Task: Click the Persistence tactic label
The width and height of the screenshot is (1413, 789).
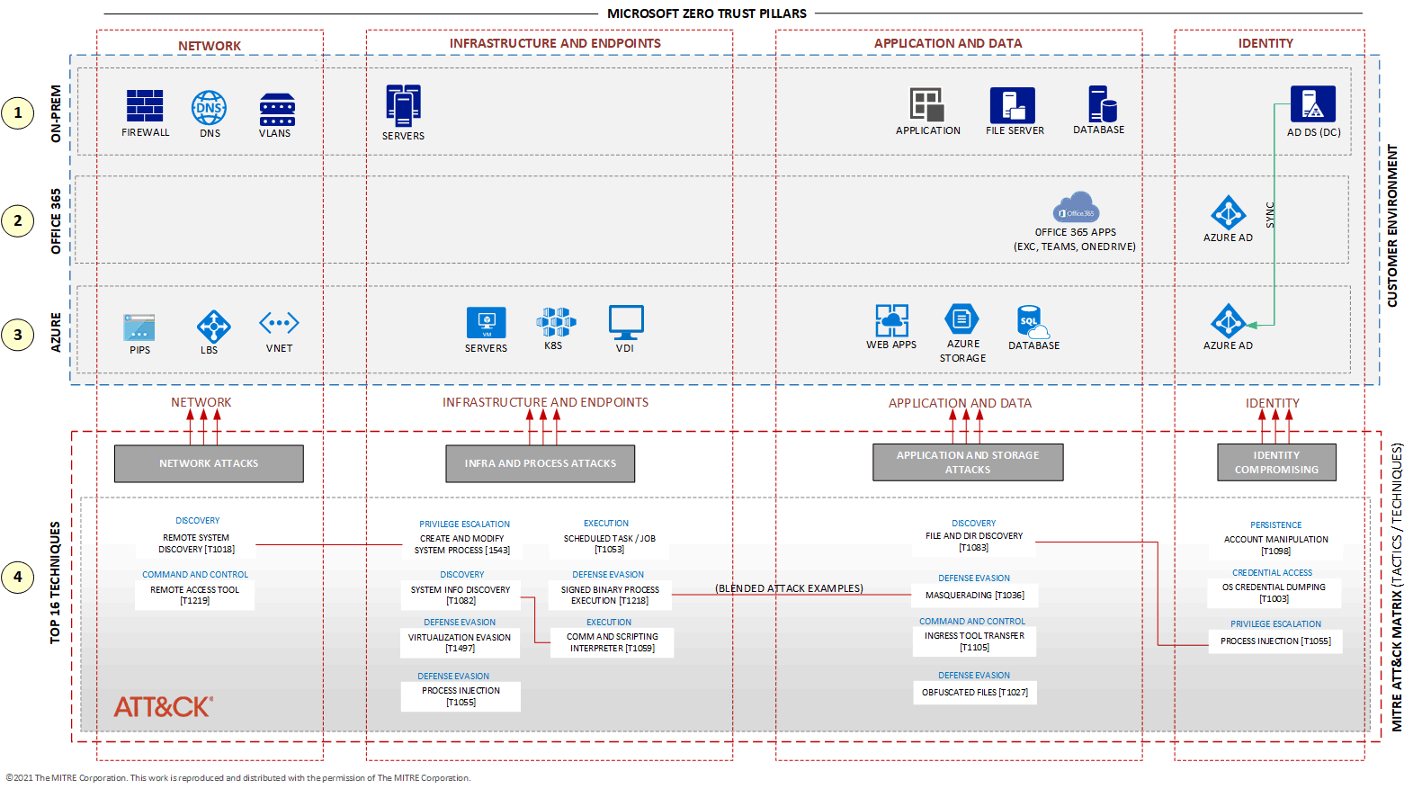Action: [1276, 525]
